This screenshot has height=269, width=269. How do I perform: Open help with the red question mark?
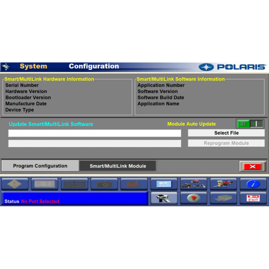click(194, 198)
